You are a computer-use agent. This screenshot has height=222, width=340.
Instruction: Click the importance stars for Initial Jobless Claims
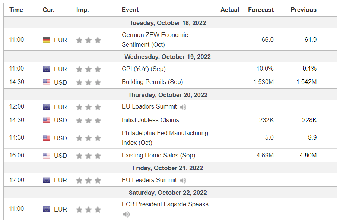coord(89,121)
